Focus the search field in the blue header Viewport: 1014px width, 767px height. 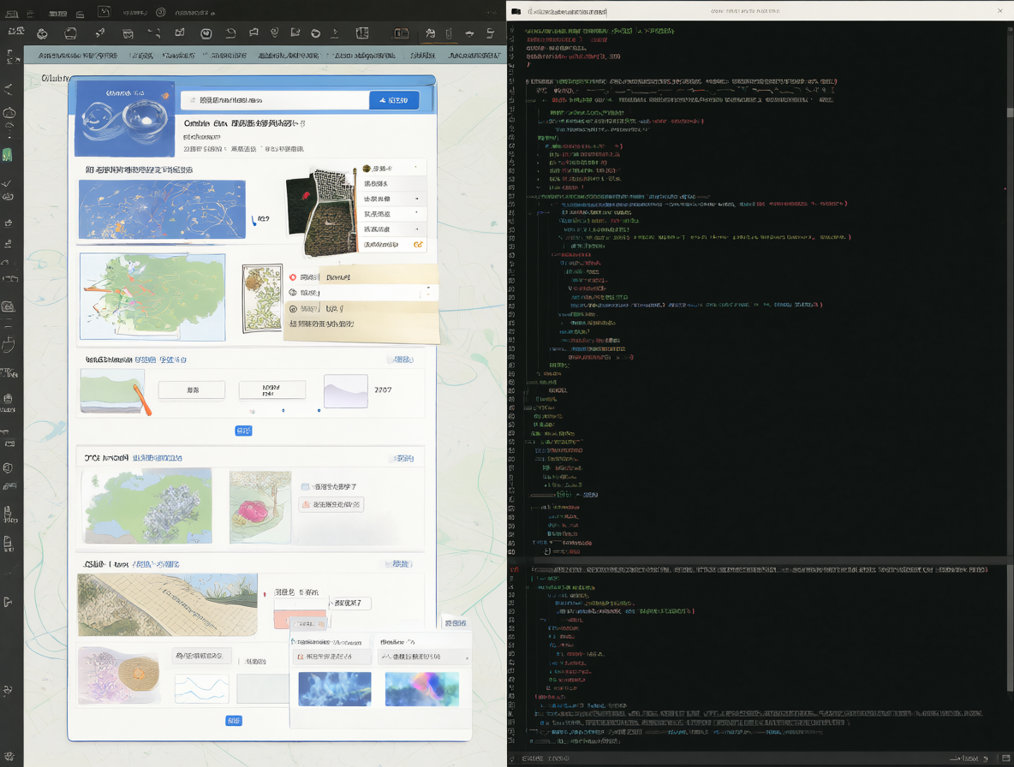[x=274, y=100]
